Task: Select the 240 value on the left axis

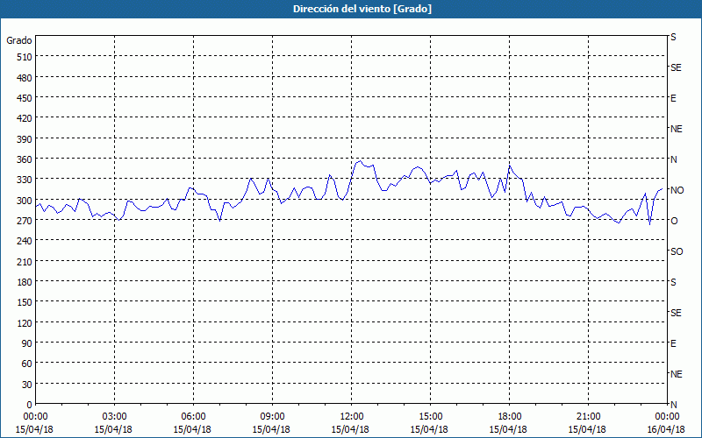Action: tap(25, 241)
